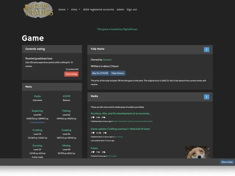Open Foxxo post fox thumbnail
Viewport: 235px width, 176px height.
pyautogui.click(x=198, y=152)
